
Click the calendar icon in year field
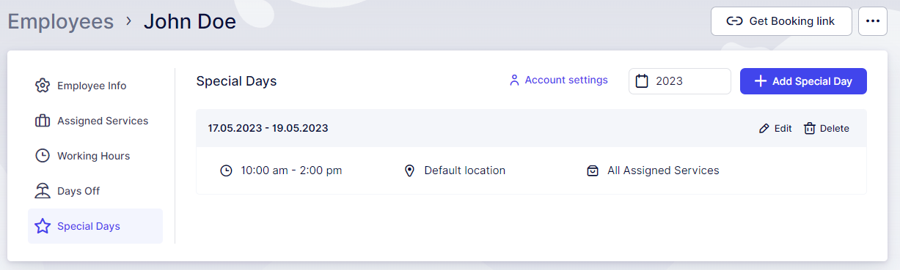[642, 81]
